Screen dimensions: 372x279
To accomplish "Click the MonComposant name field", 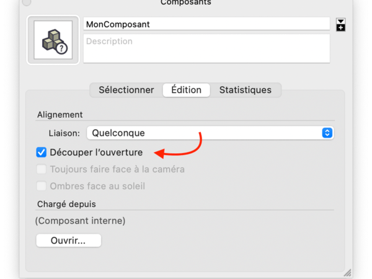I will (x=206, y=24).
